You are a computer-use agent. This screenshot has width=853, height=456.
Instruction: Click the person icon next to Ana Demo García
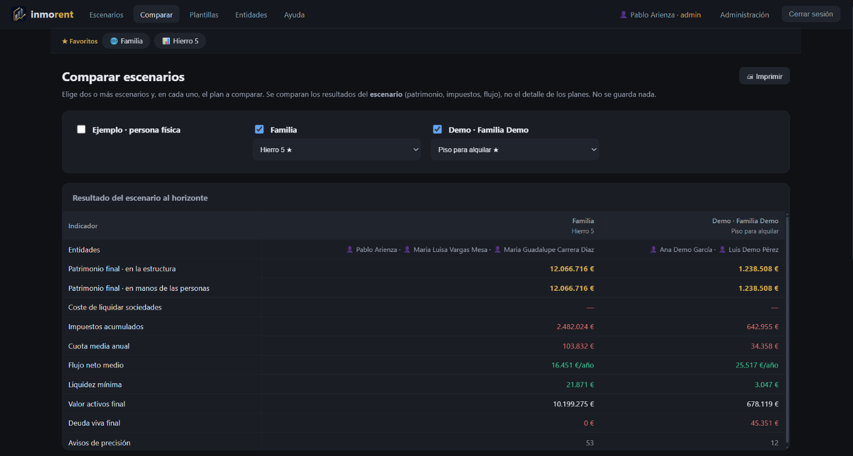pos(653,249)
